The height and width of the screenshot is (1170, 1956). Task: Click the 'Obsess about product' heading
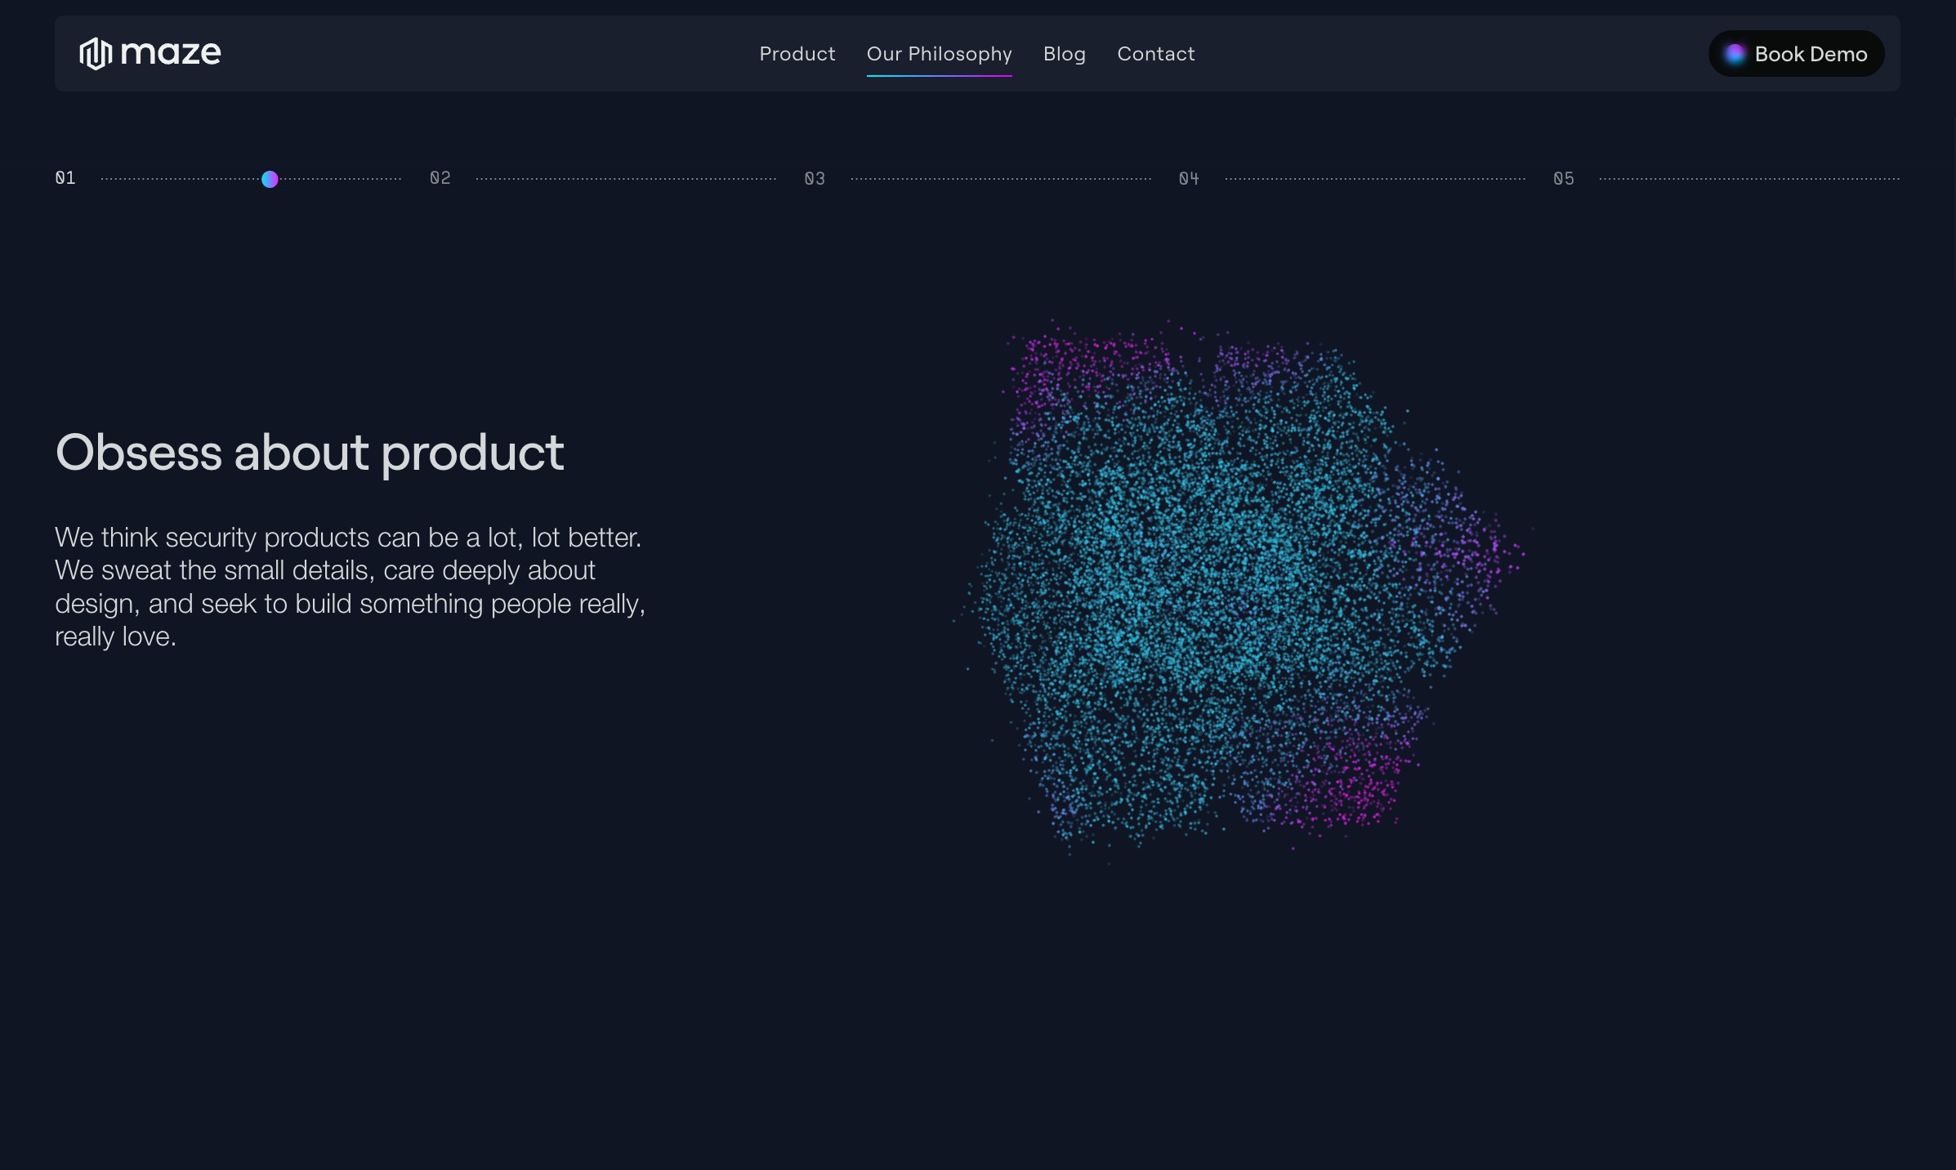click(x=310, y=453)
